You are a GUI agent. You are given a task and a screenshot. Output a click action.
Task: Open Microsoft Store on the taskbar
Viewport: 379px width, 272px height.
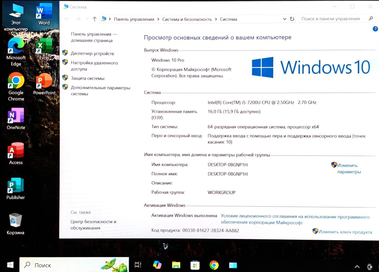(195, 265)
